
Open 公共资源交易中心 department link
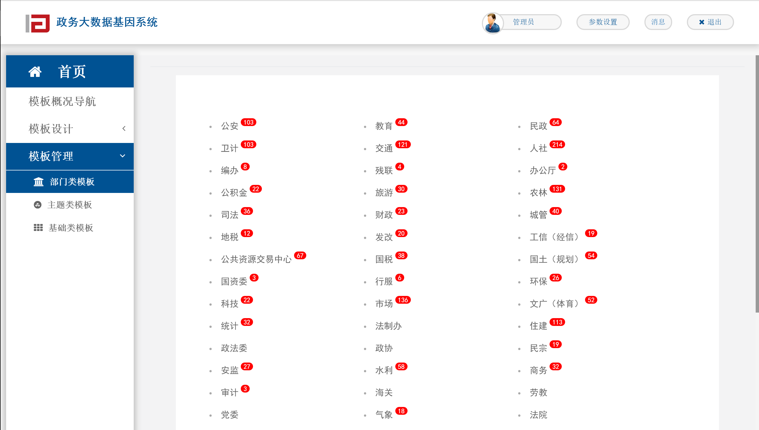pyautogui.click(x=256, y=259)
